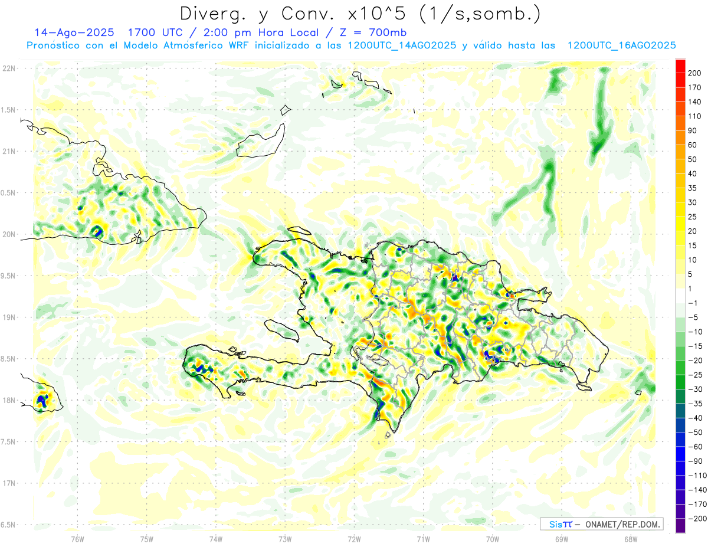Viewport: 708px width, 547px height.
Task: Click the "Sis - ONAMET/REP.DOM." credit box
Action: click(601, 524)
